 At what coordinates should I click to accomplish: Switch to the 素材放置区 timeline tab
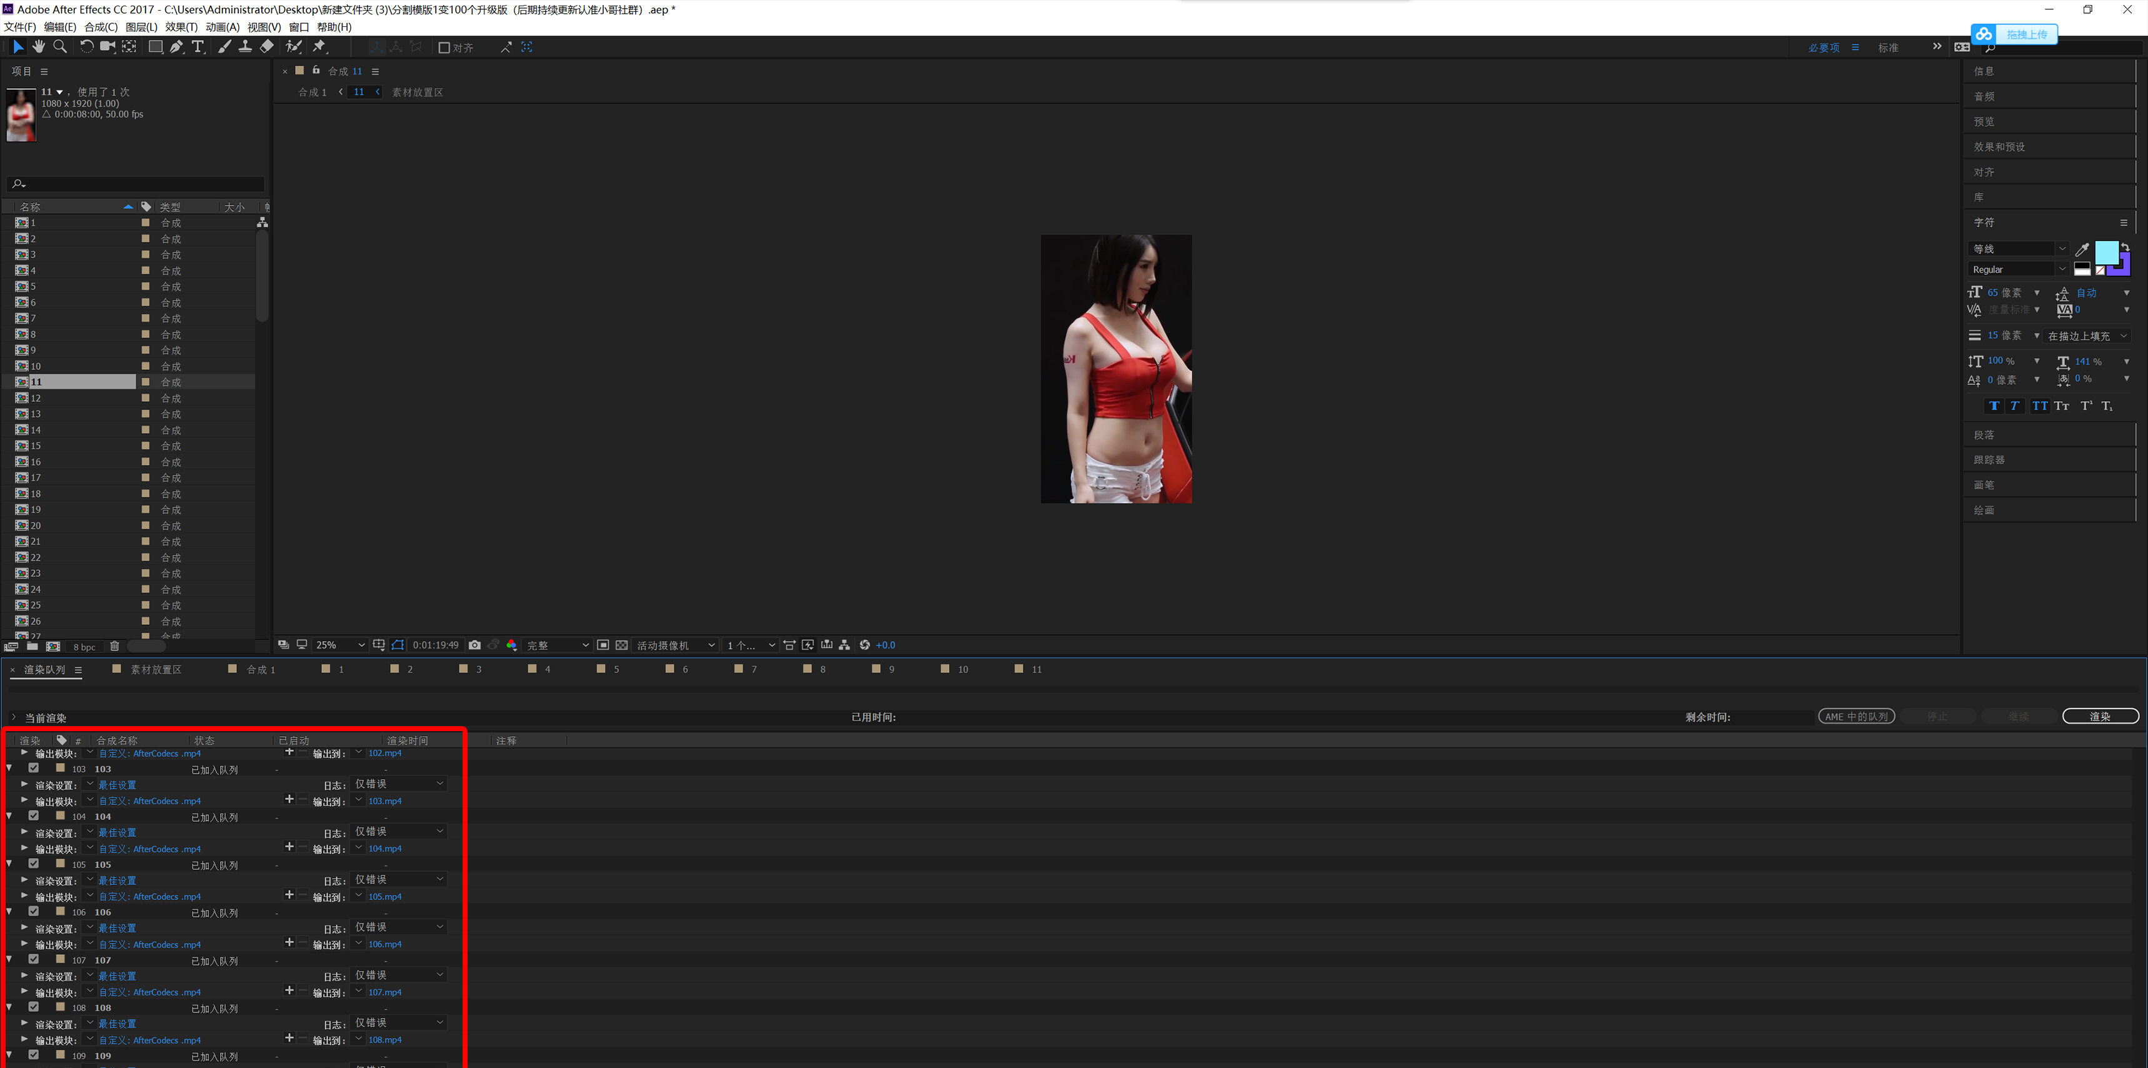click(155, 669)
